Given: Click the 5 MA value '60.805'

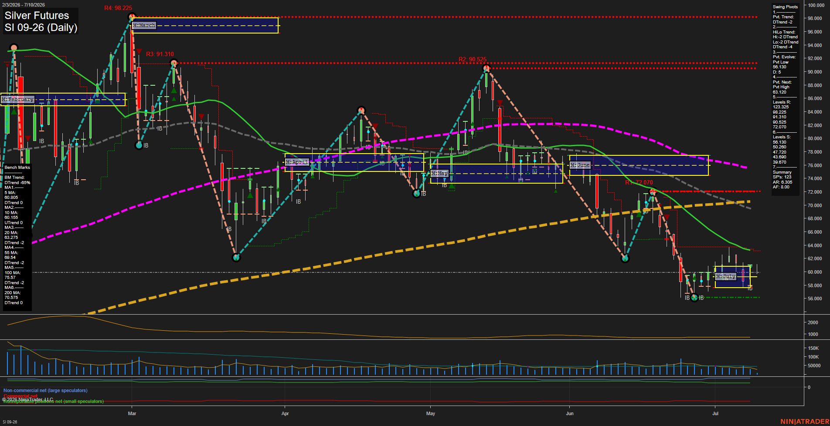Looking at the screenshot, I should [11, 198].
